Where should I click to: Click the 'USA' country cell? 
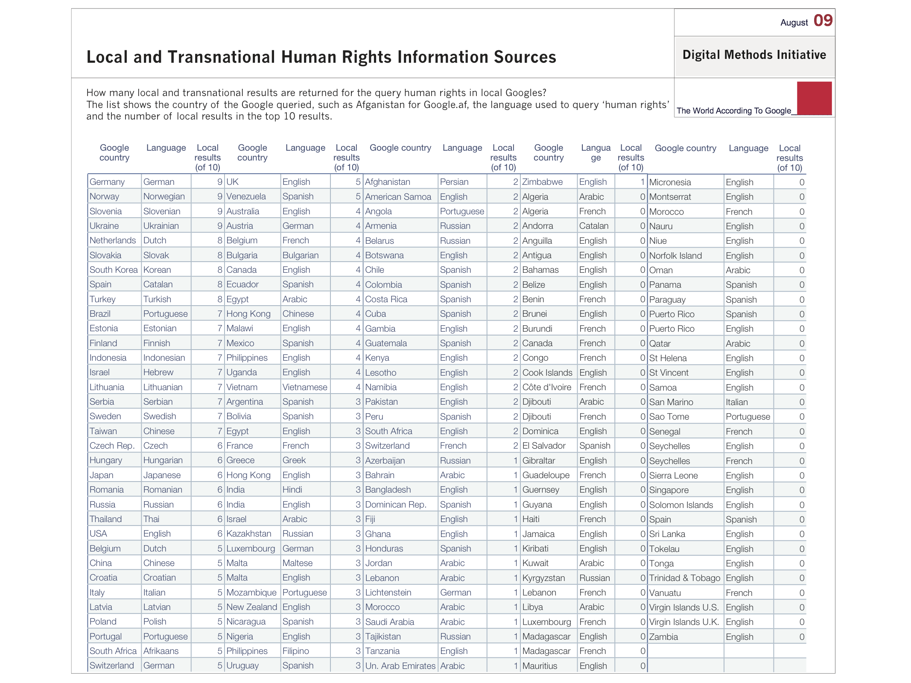(x=114, y=534)
